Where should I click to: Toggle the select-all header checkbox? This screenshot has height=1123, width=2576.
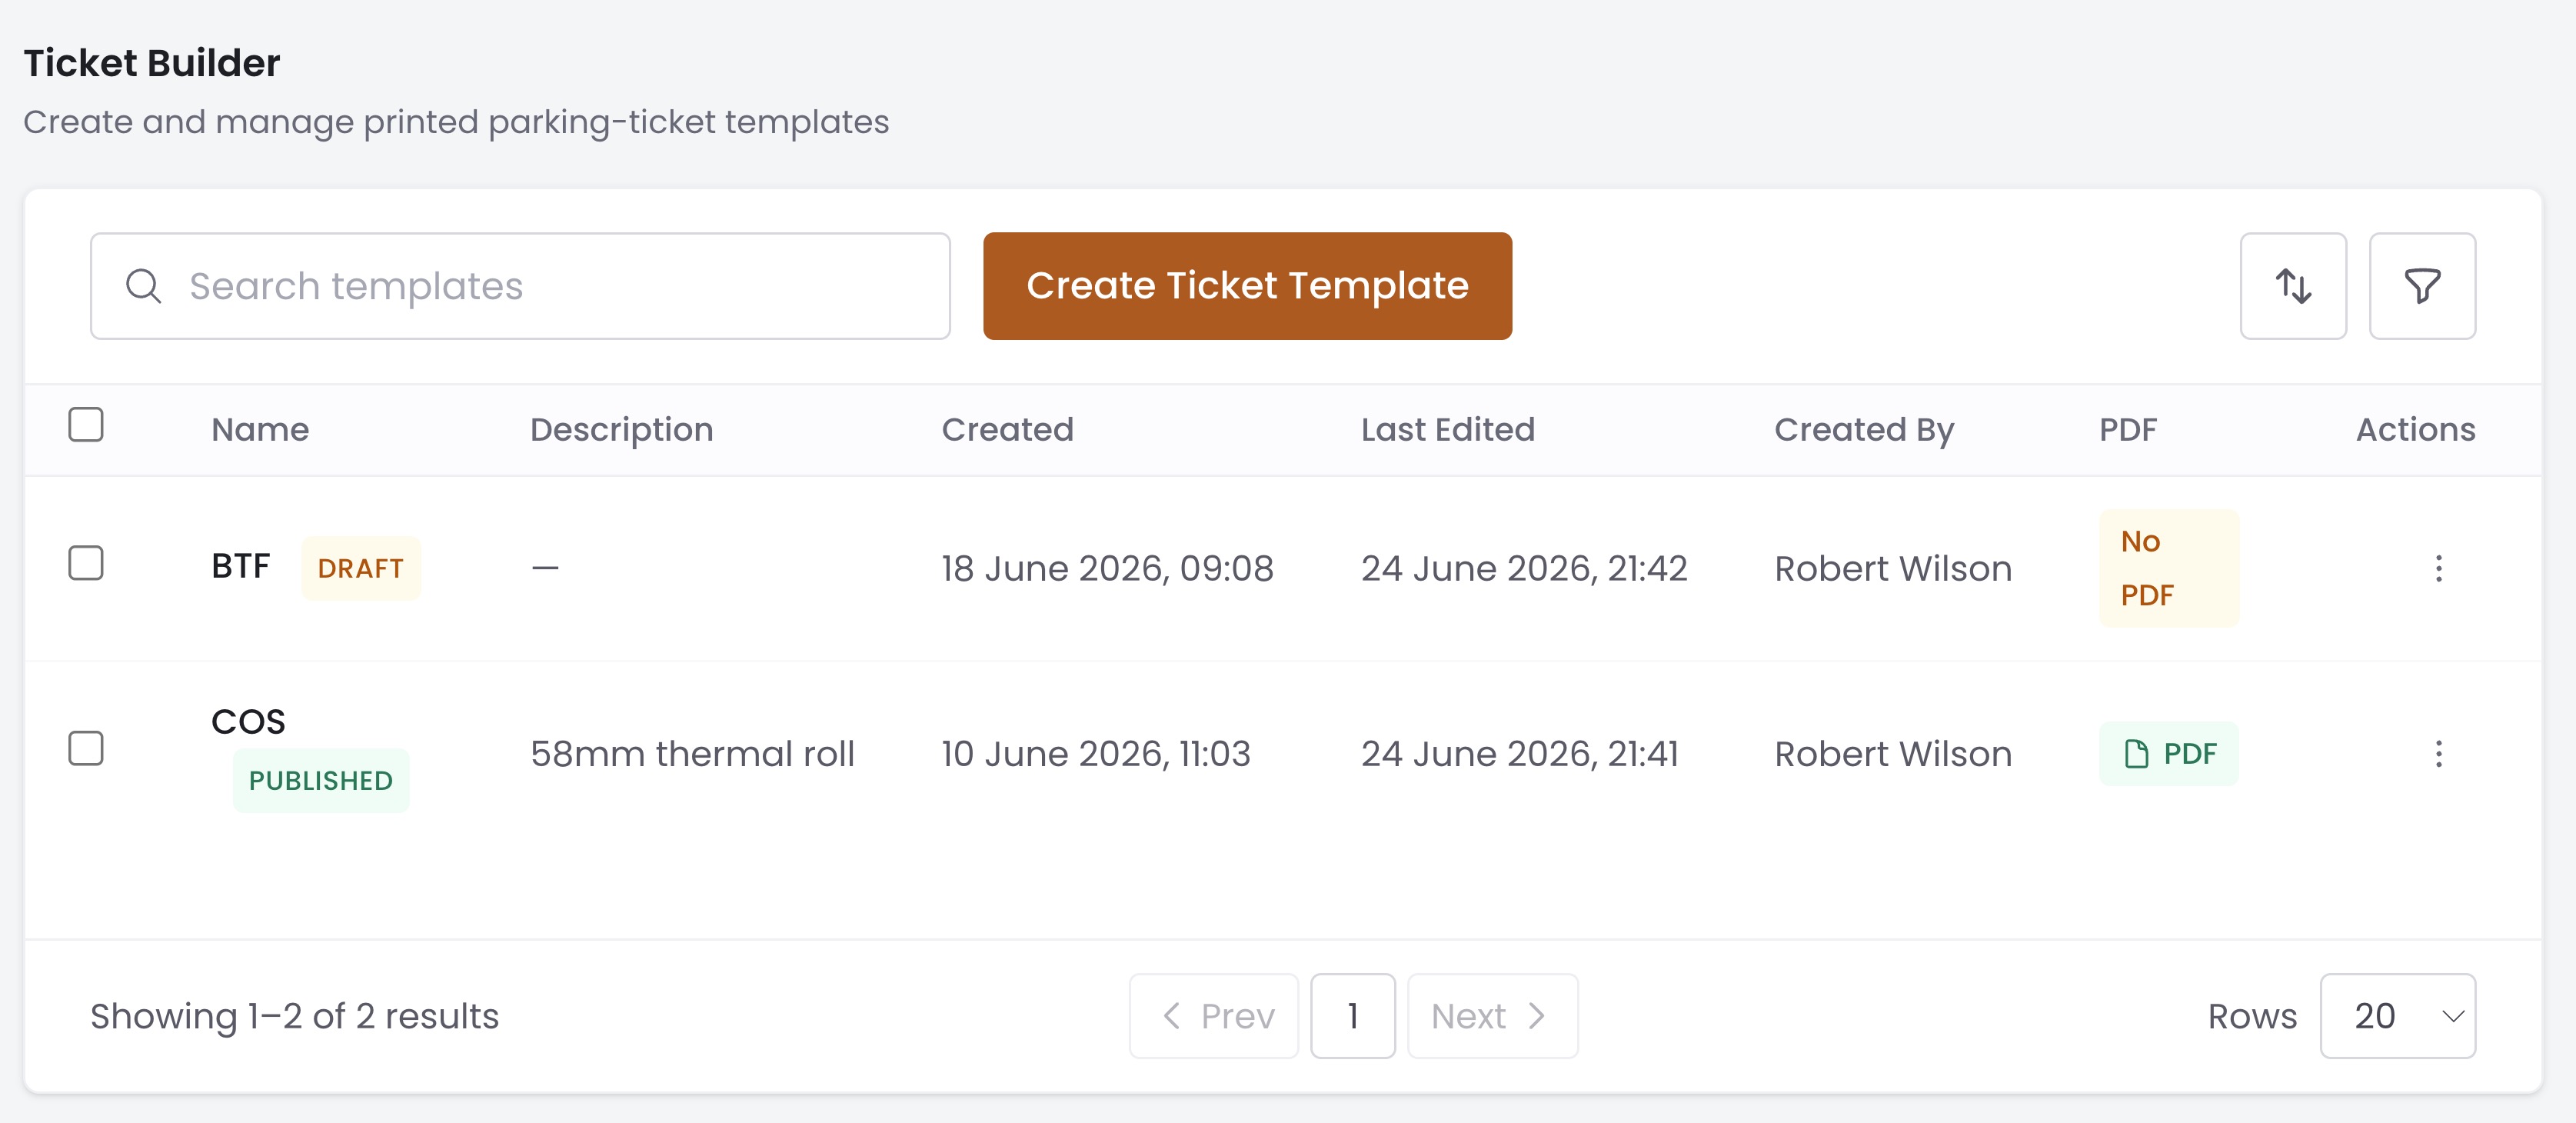click(x=86, y=424)
